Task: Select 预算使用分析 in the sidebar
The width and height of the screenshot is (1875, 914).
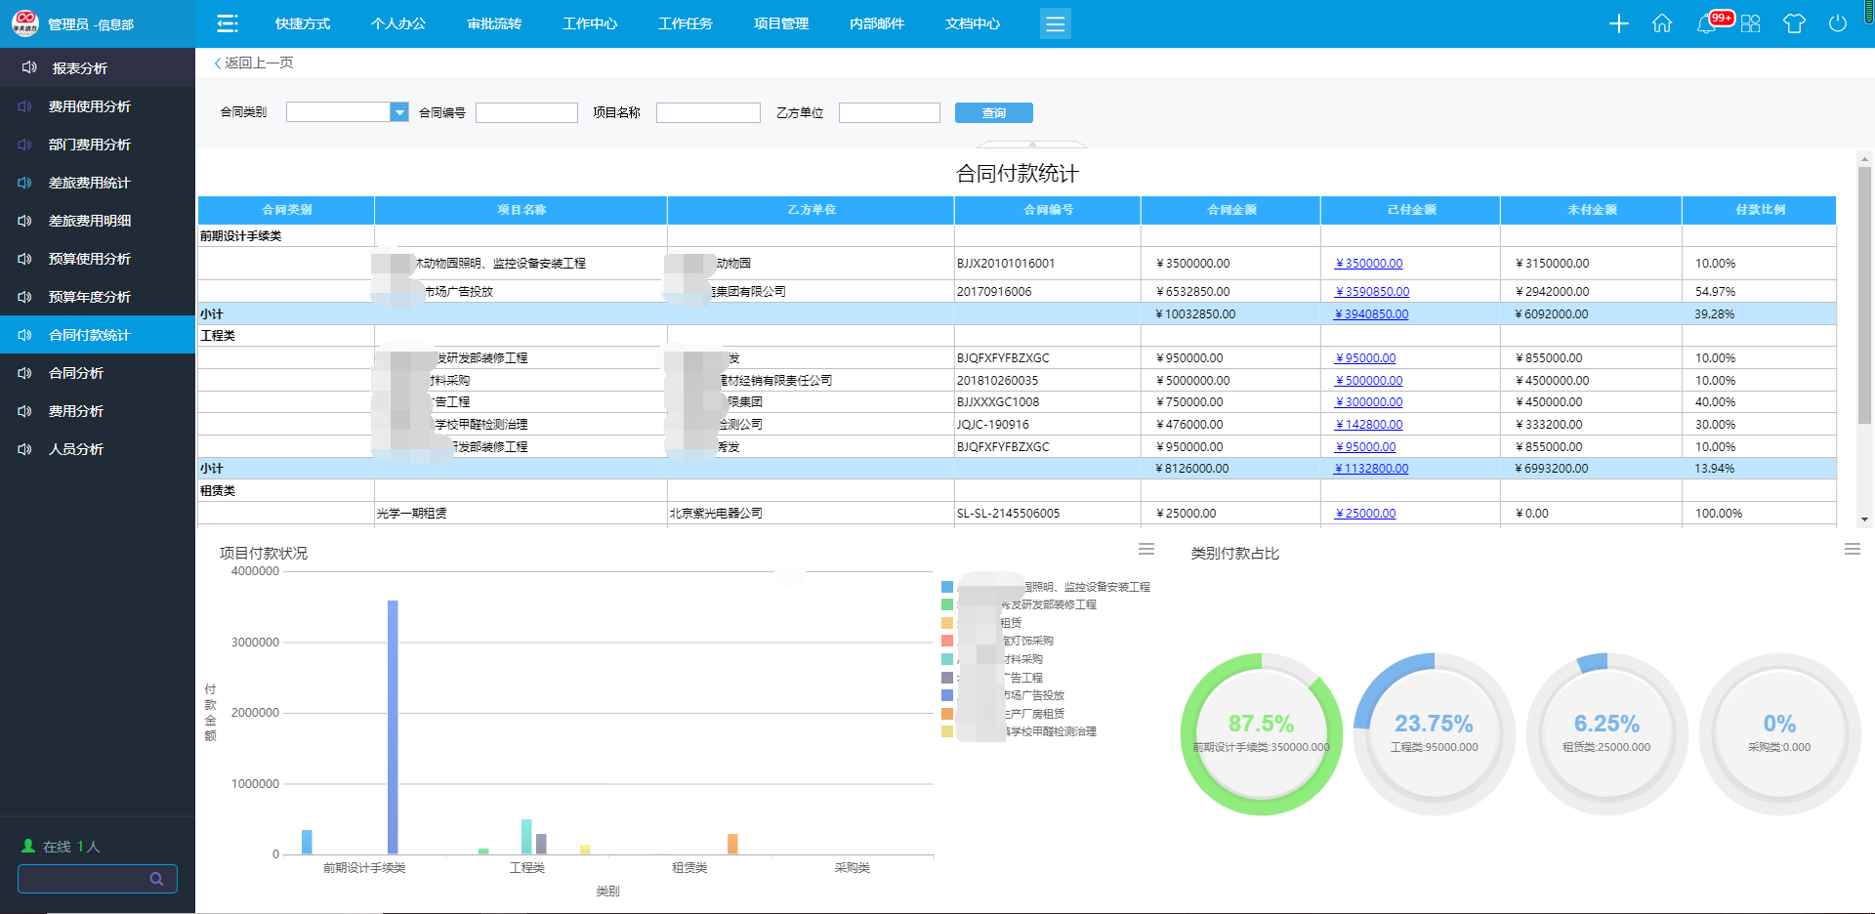Action: [90, 259]
